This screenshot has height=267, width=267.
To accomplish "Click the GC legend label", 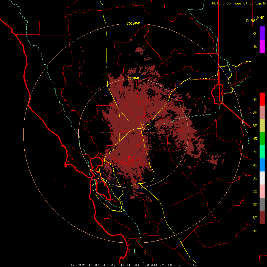I will 255,204.
